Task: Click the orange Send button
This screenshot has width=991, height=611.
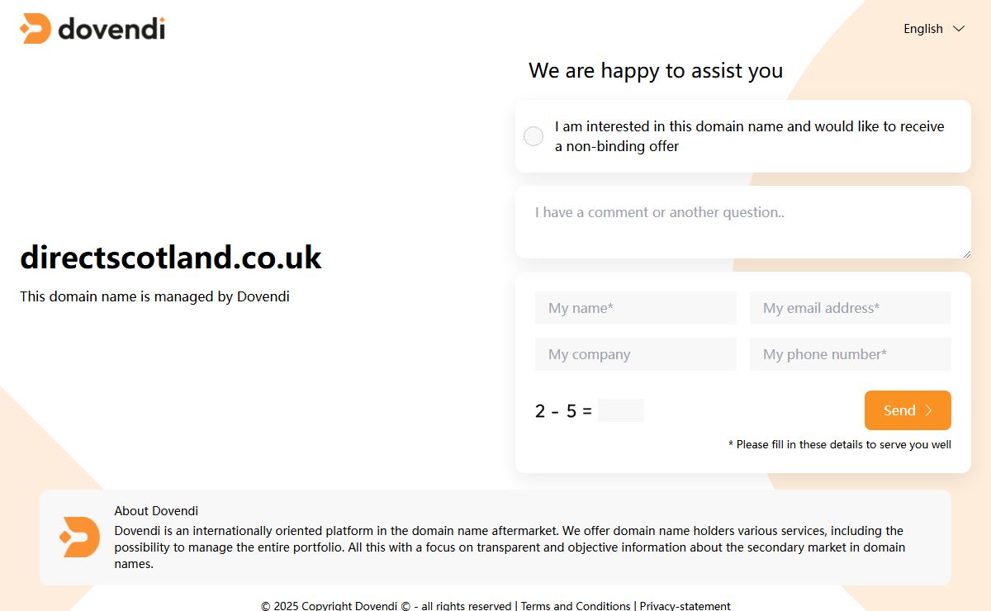Action: (908, 410)
